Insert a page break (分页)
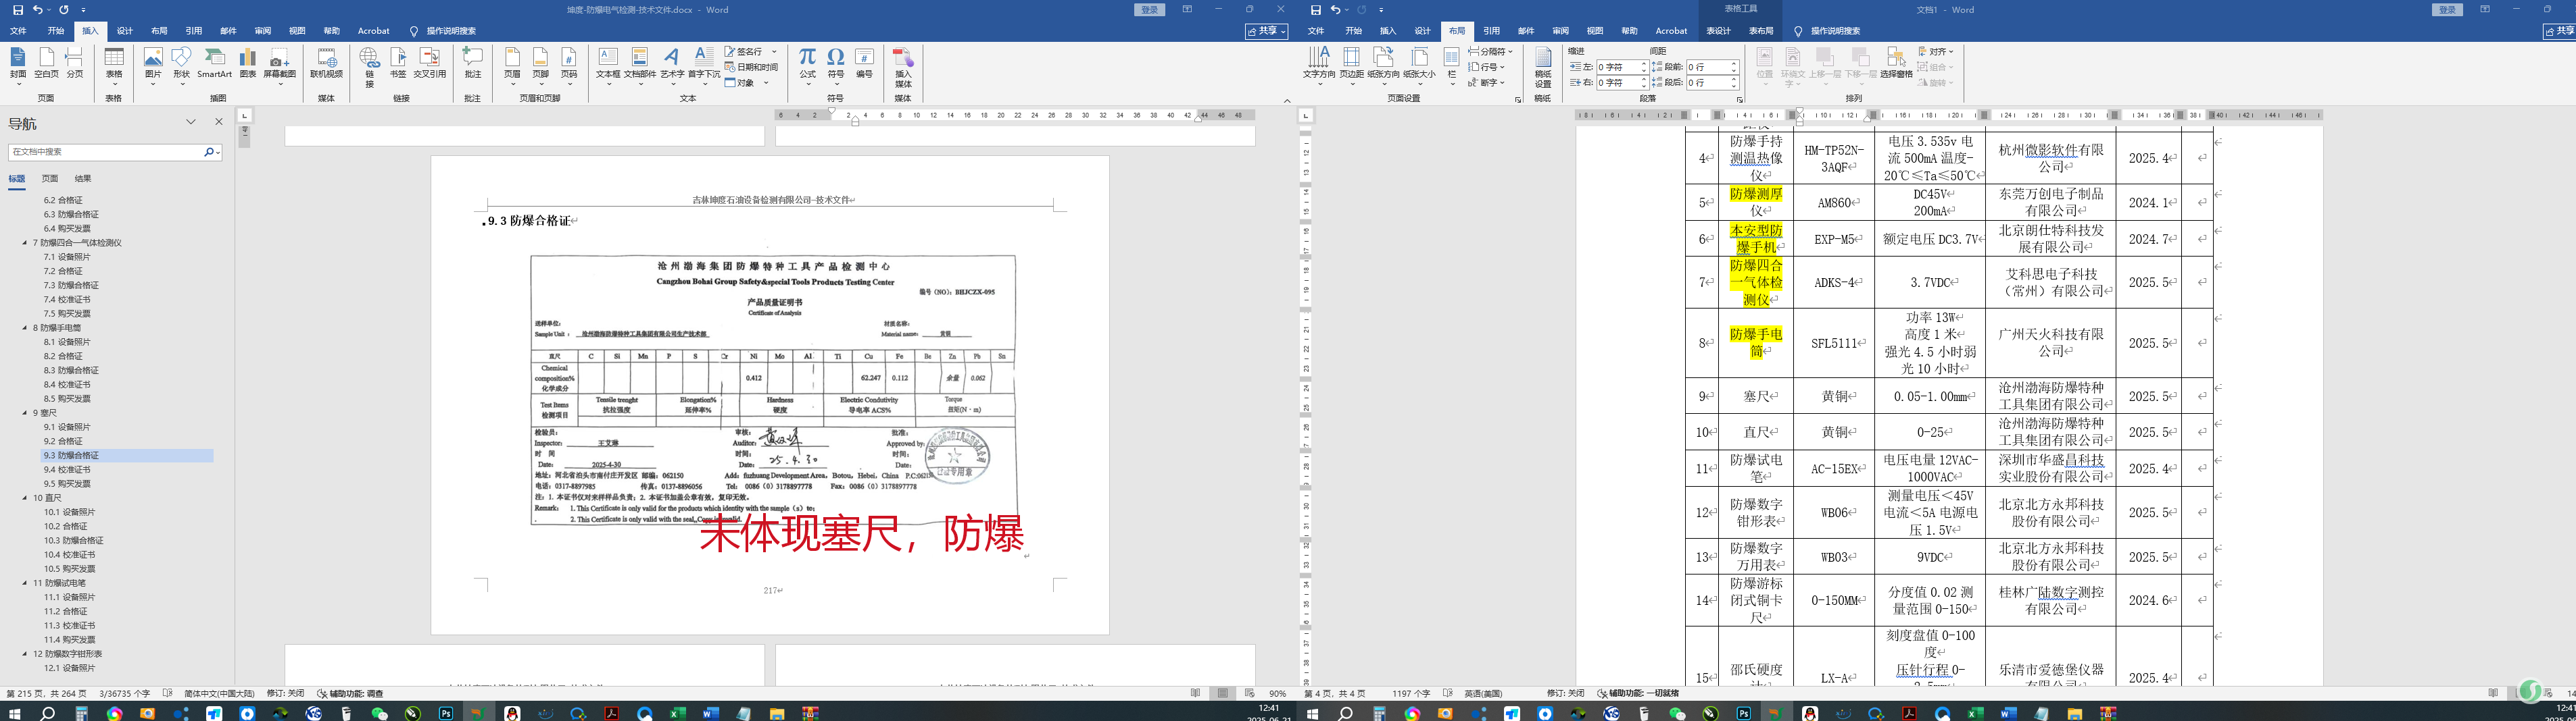 point(75,62)
